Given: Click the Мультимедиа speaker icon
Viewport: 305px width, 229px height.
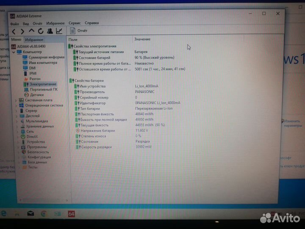Looking at the screenshot, I should point(22,121).
